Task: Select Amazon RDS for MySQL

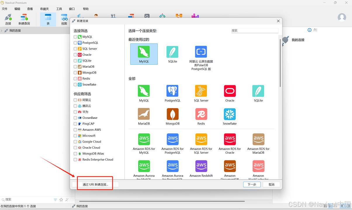Action: [144, 144]
